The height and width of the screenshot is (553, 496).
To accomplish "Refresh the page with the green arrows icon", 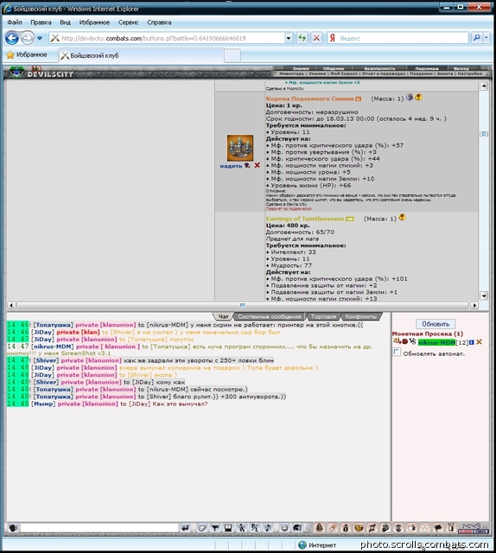I will pyautogui.click(x=302, y=38).
